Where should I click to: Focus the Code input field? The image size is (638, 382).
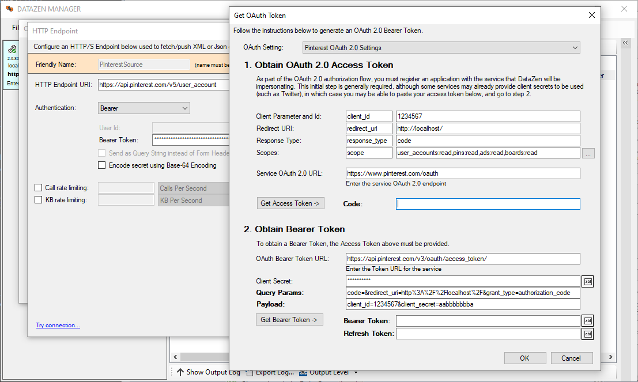click(x=488, y=204)
